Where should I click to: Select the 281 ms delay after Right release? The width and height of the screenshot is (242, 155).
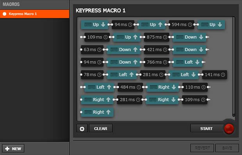tap(130, 100)
